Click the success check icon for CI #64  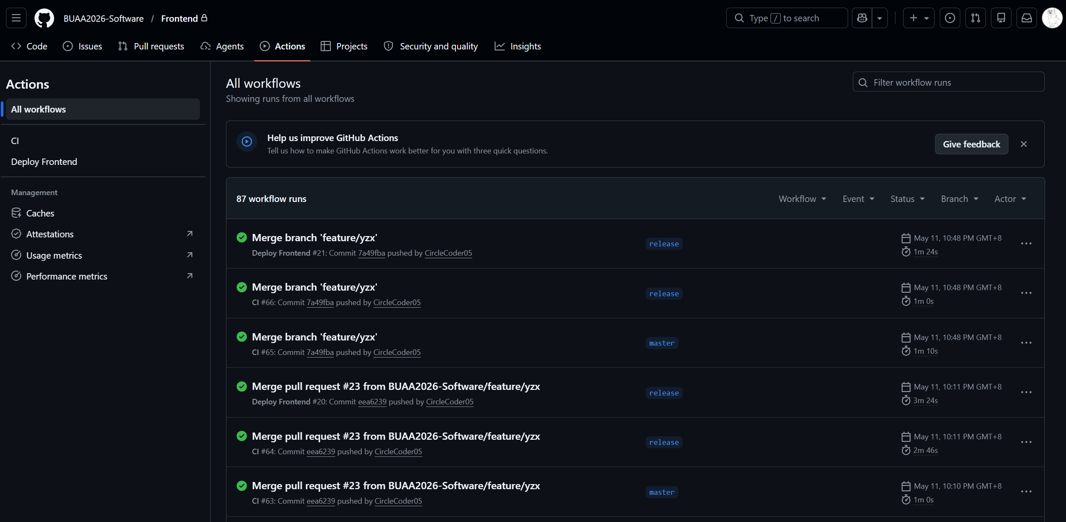(x=242, y=436)
